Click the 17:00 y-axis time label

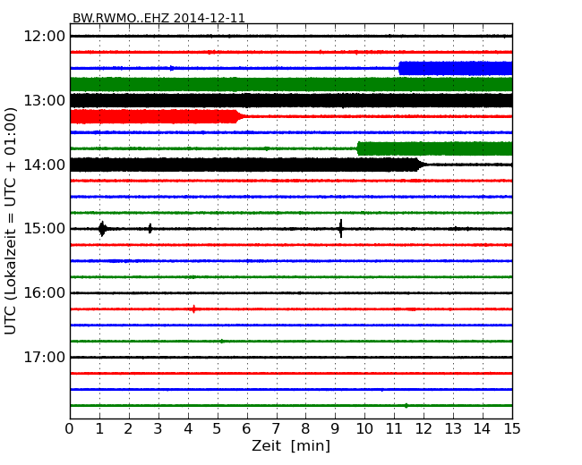44,357
